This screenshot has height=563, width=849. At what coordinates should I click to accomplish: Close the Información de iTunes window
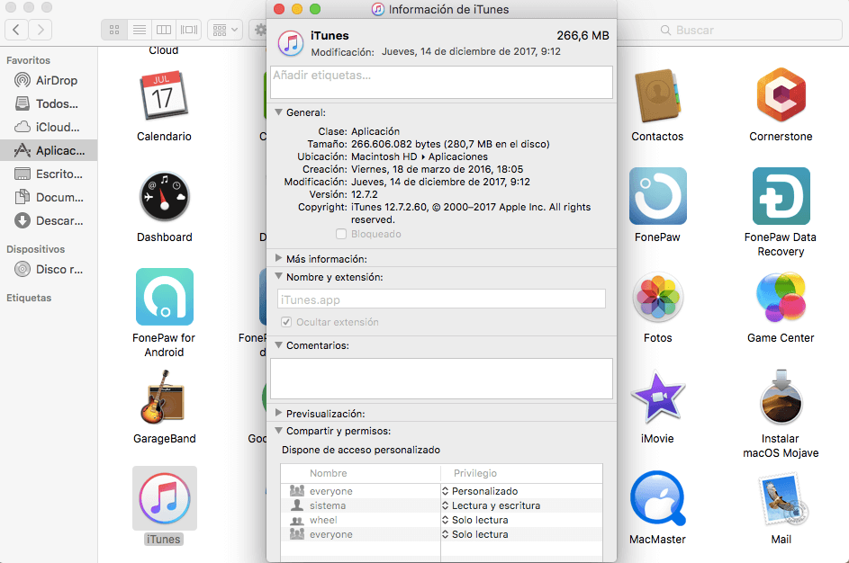click(x=279, y=9)
